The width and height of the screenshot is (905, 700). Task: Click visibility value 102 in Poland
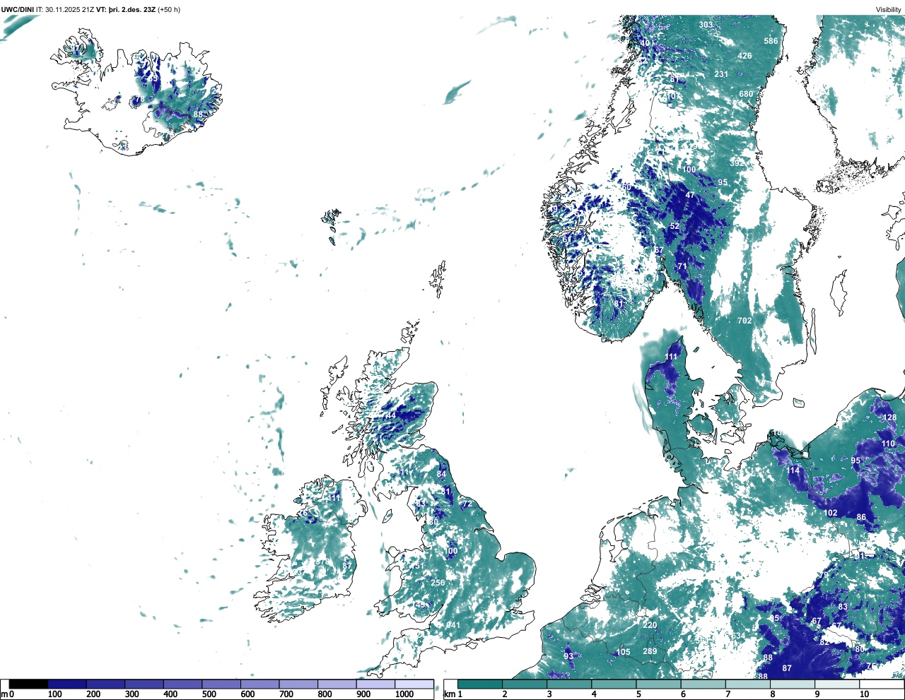(x=830, y=514)
